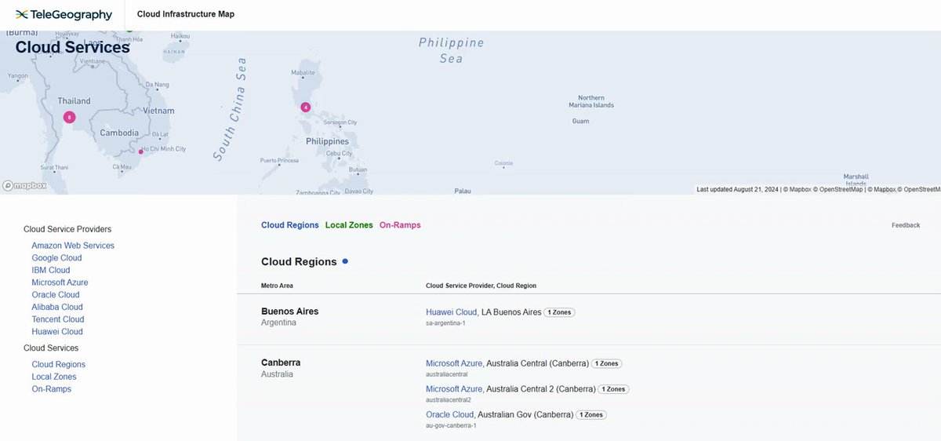Click the Guam label on the map
941x441 pixels.
tap(580, 121)
